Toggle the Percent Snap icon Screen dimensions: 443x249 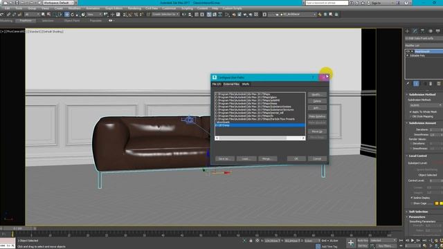point(136,15)
